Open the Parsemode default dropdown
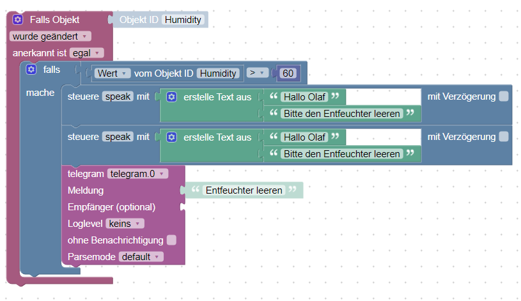Viewport: 521px width, 301px height. [141, 256]
